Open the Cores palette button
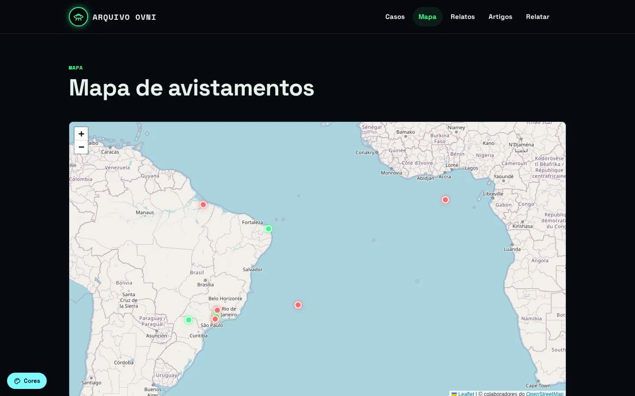Screen dimensions: 635x396 27,381
